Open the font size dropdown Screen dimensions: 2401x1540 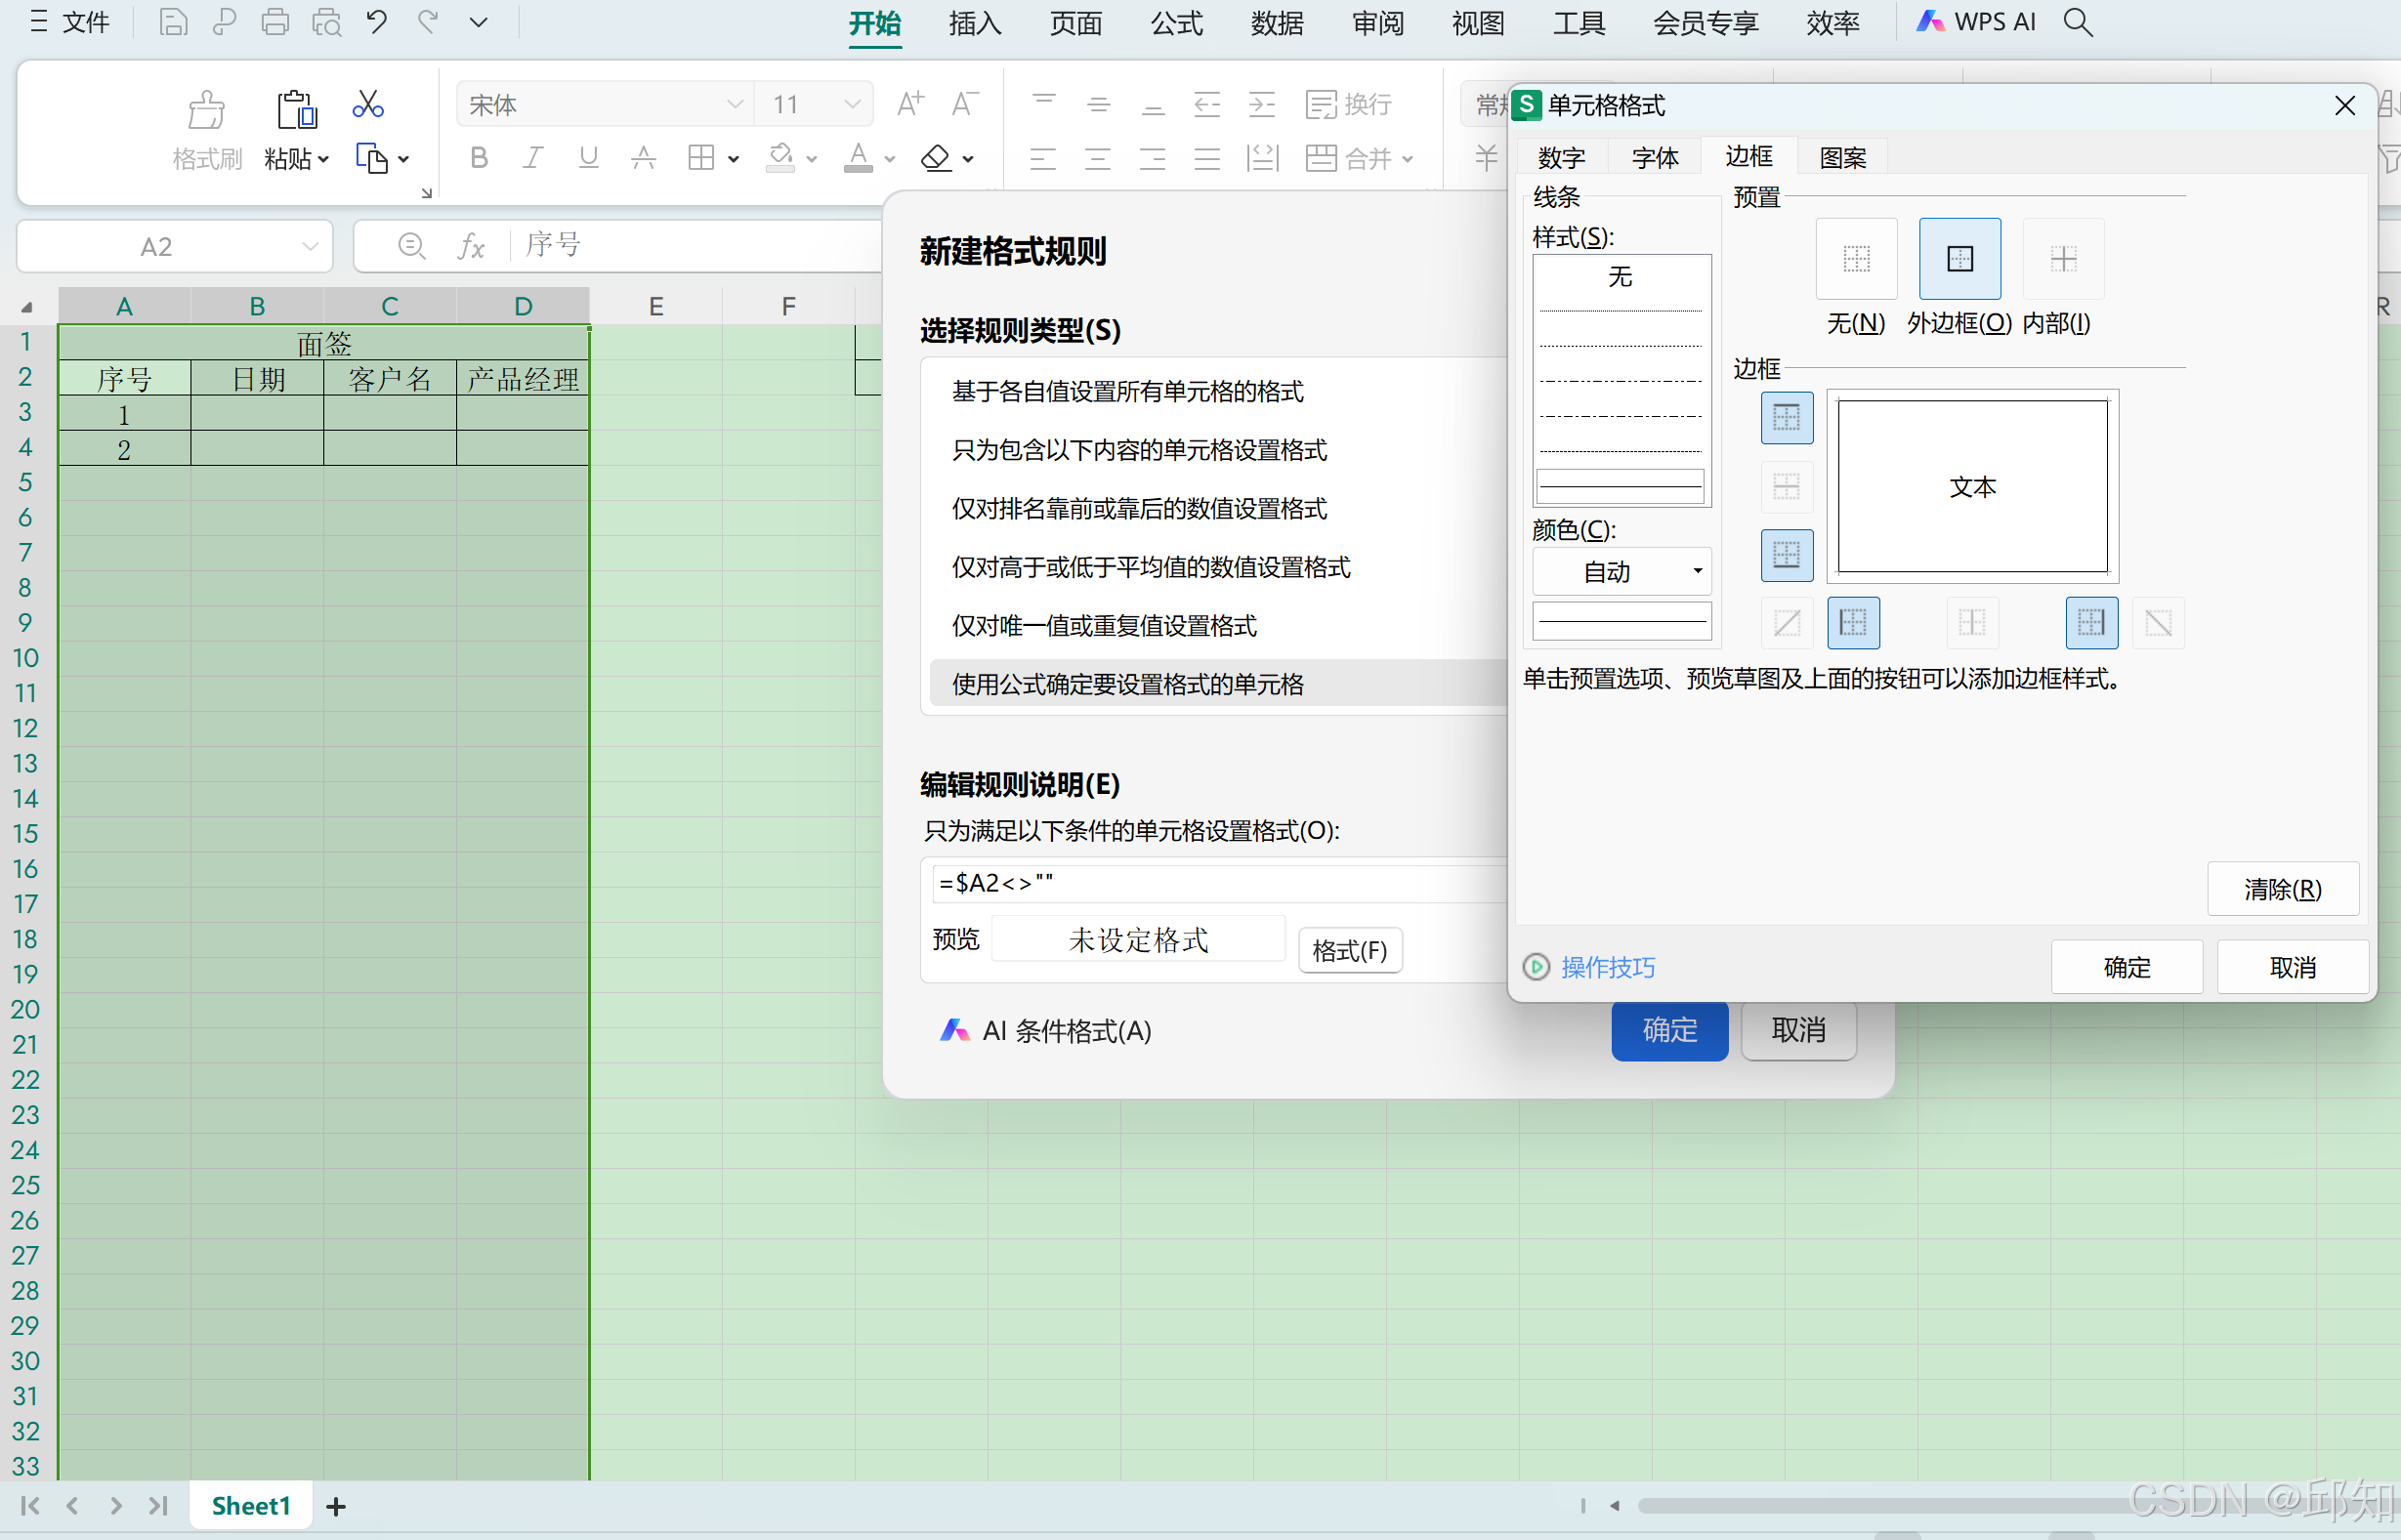(852, 105)
